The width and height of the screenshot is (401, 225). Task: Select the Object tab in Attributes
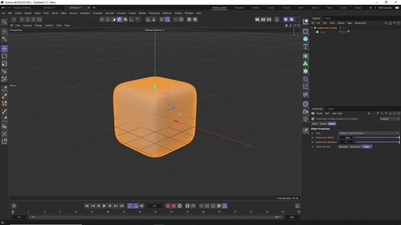point(331,124)
